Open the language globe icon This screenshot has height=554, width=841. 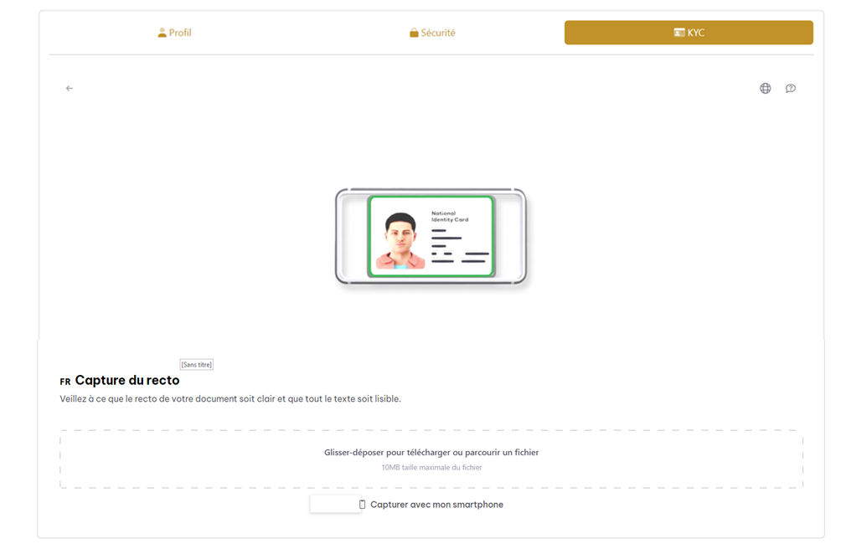tap(766, 89)
